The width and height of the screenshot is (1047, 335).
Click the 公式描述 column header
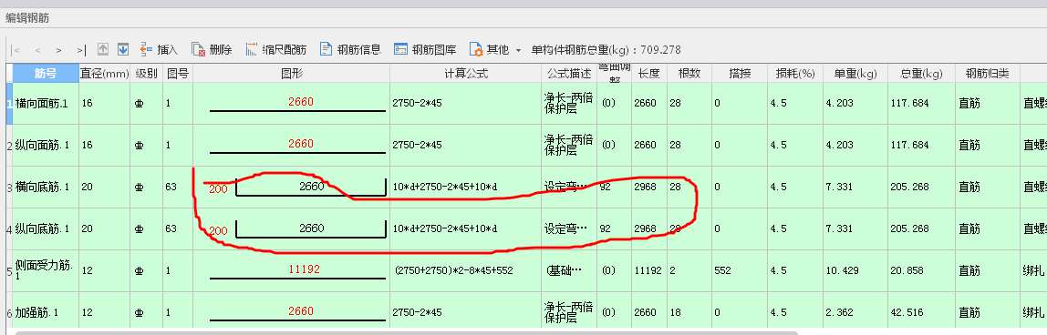pyautogui.click(x=569, y=73)
